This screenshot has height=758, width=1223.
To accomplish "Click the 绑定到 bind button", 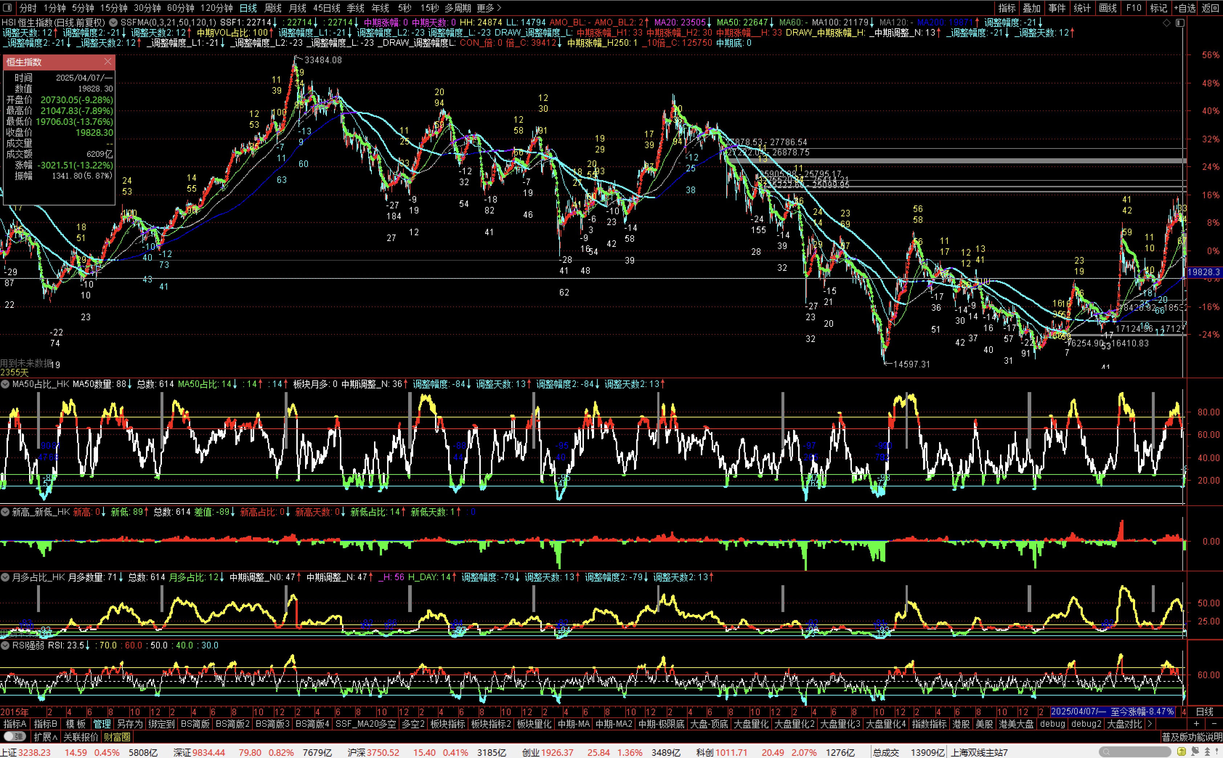I will click(x=162, y=724).
